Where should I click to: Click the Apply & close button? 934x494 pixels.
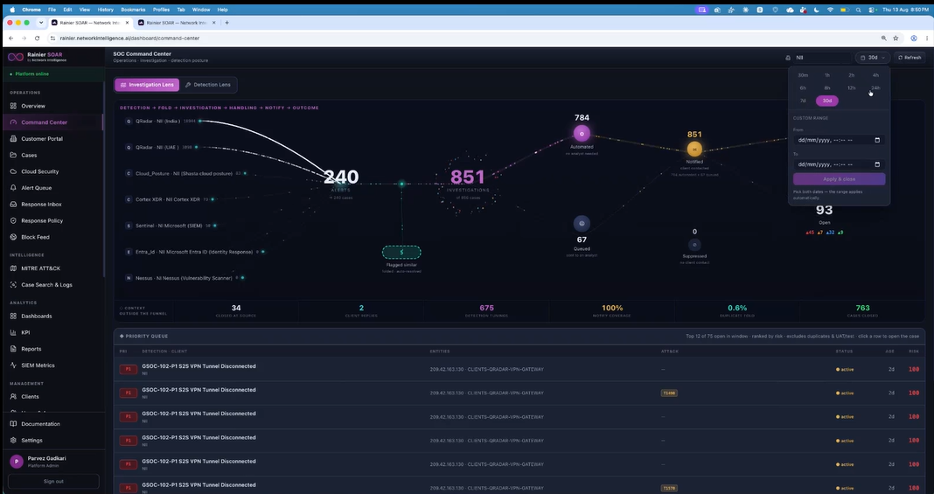[x=839, y=179]
